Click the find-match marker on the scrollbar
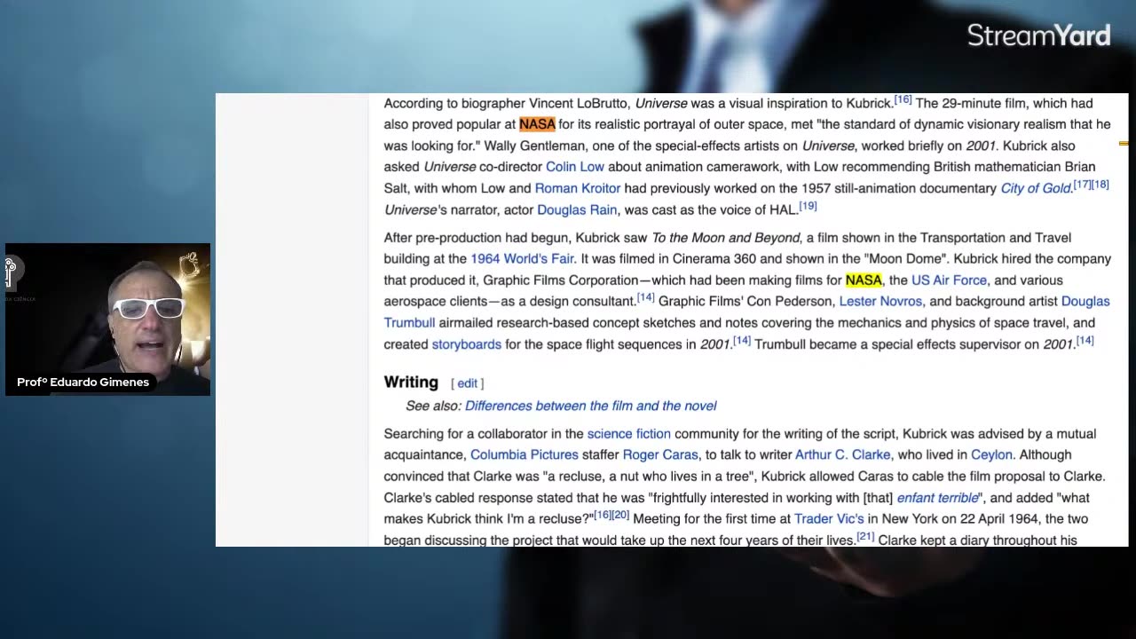Screen dimensions: 1136x639 point(1124,143)
